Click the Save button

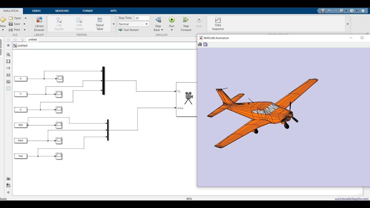coord(14,24)
